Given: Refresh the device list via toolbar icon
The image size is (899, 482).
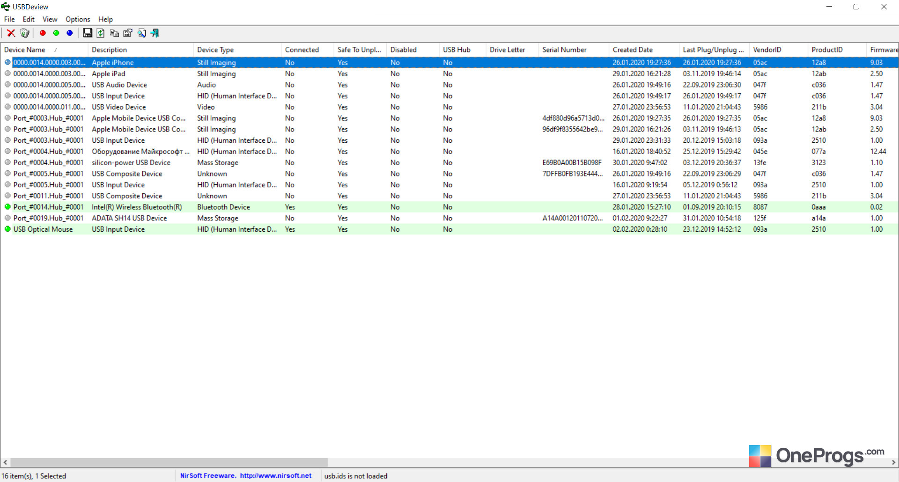Looking at the screenshot, I should click(101, 33).
